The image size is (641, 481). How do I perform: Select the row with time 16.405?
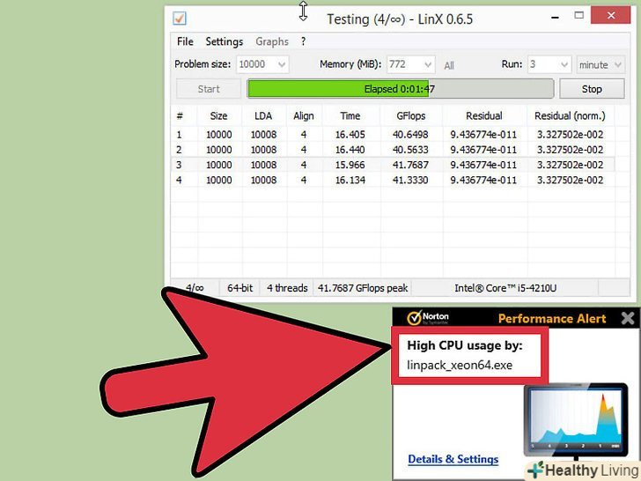coord(393,135)
